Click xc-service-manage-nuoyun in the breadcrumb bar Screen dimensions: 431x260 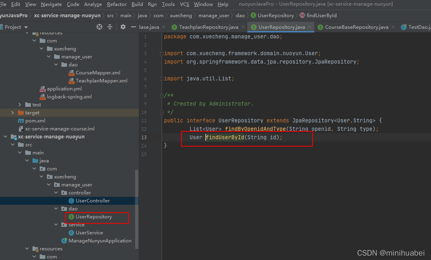click(67, 16)
